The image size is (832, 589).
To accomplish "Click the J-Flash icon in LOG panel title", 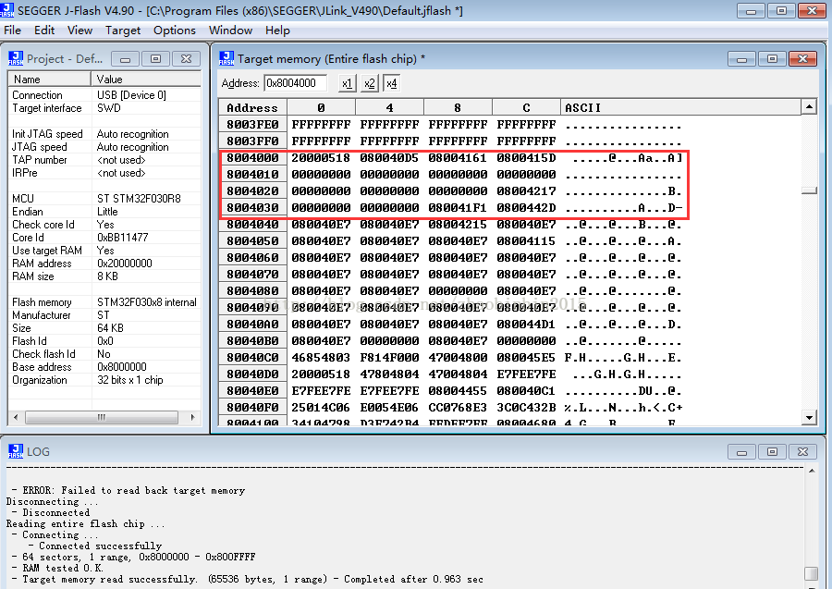I will click(x=16, y=451).
